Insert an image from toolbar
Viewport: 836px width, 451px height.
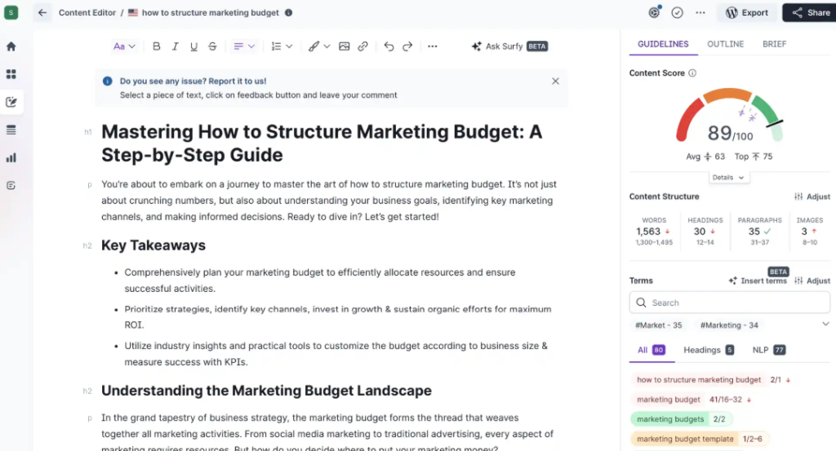pos(344,46)
